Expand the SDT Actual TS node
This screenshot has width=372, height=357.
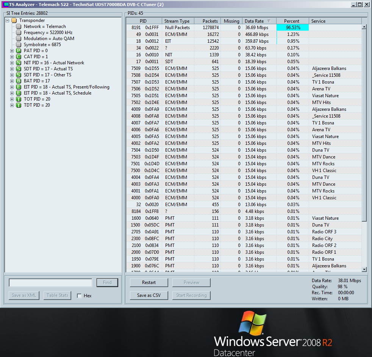(x=12, y=69)
